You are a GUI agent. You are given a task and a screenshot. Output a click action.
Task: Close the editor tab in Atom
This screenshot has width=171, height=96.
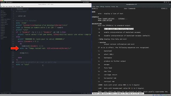click(x=28, y=9)
